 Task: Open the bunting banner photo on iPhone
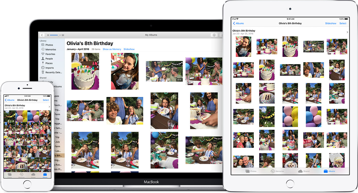coord(9,116)
